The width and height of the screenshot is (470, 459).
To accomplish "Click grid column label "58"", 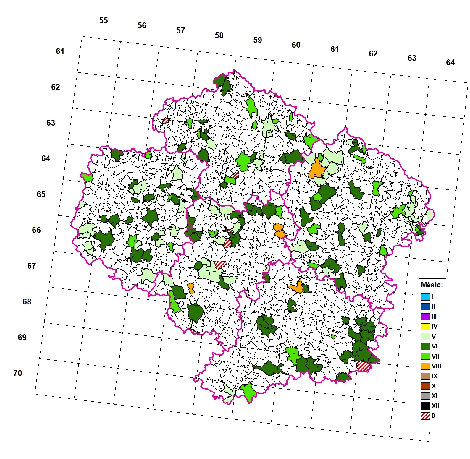I will point(219,35).
